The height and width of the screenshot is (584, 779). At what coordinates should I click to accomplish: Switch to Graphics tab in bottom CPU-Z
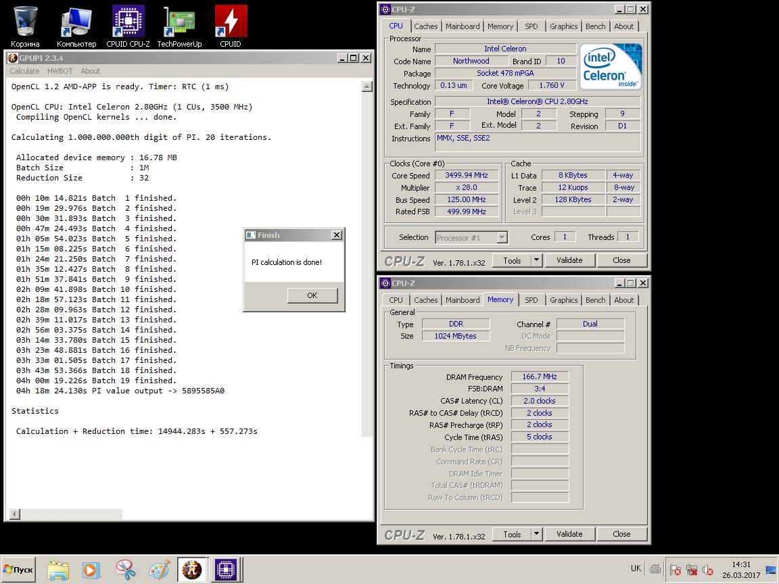(x=563, y=300)
